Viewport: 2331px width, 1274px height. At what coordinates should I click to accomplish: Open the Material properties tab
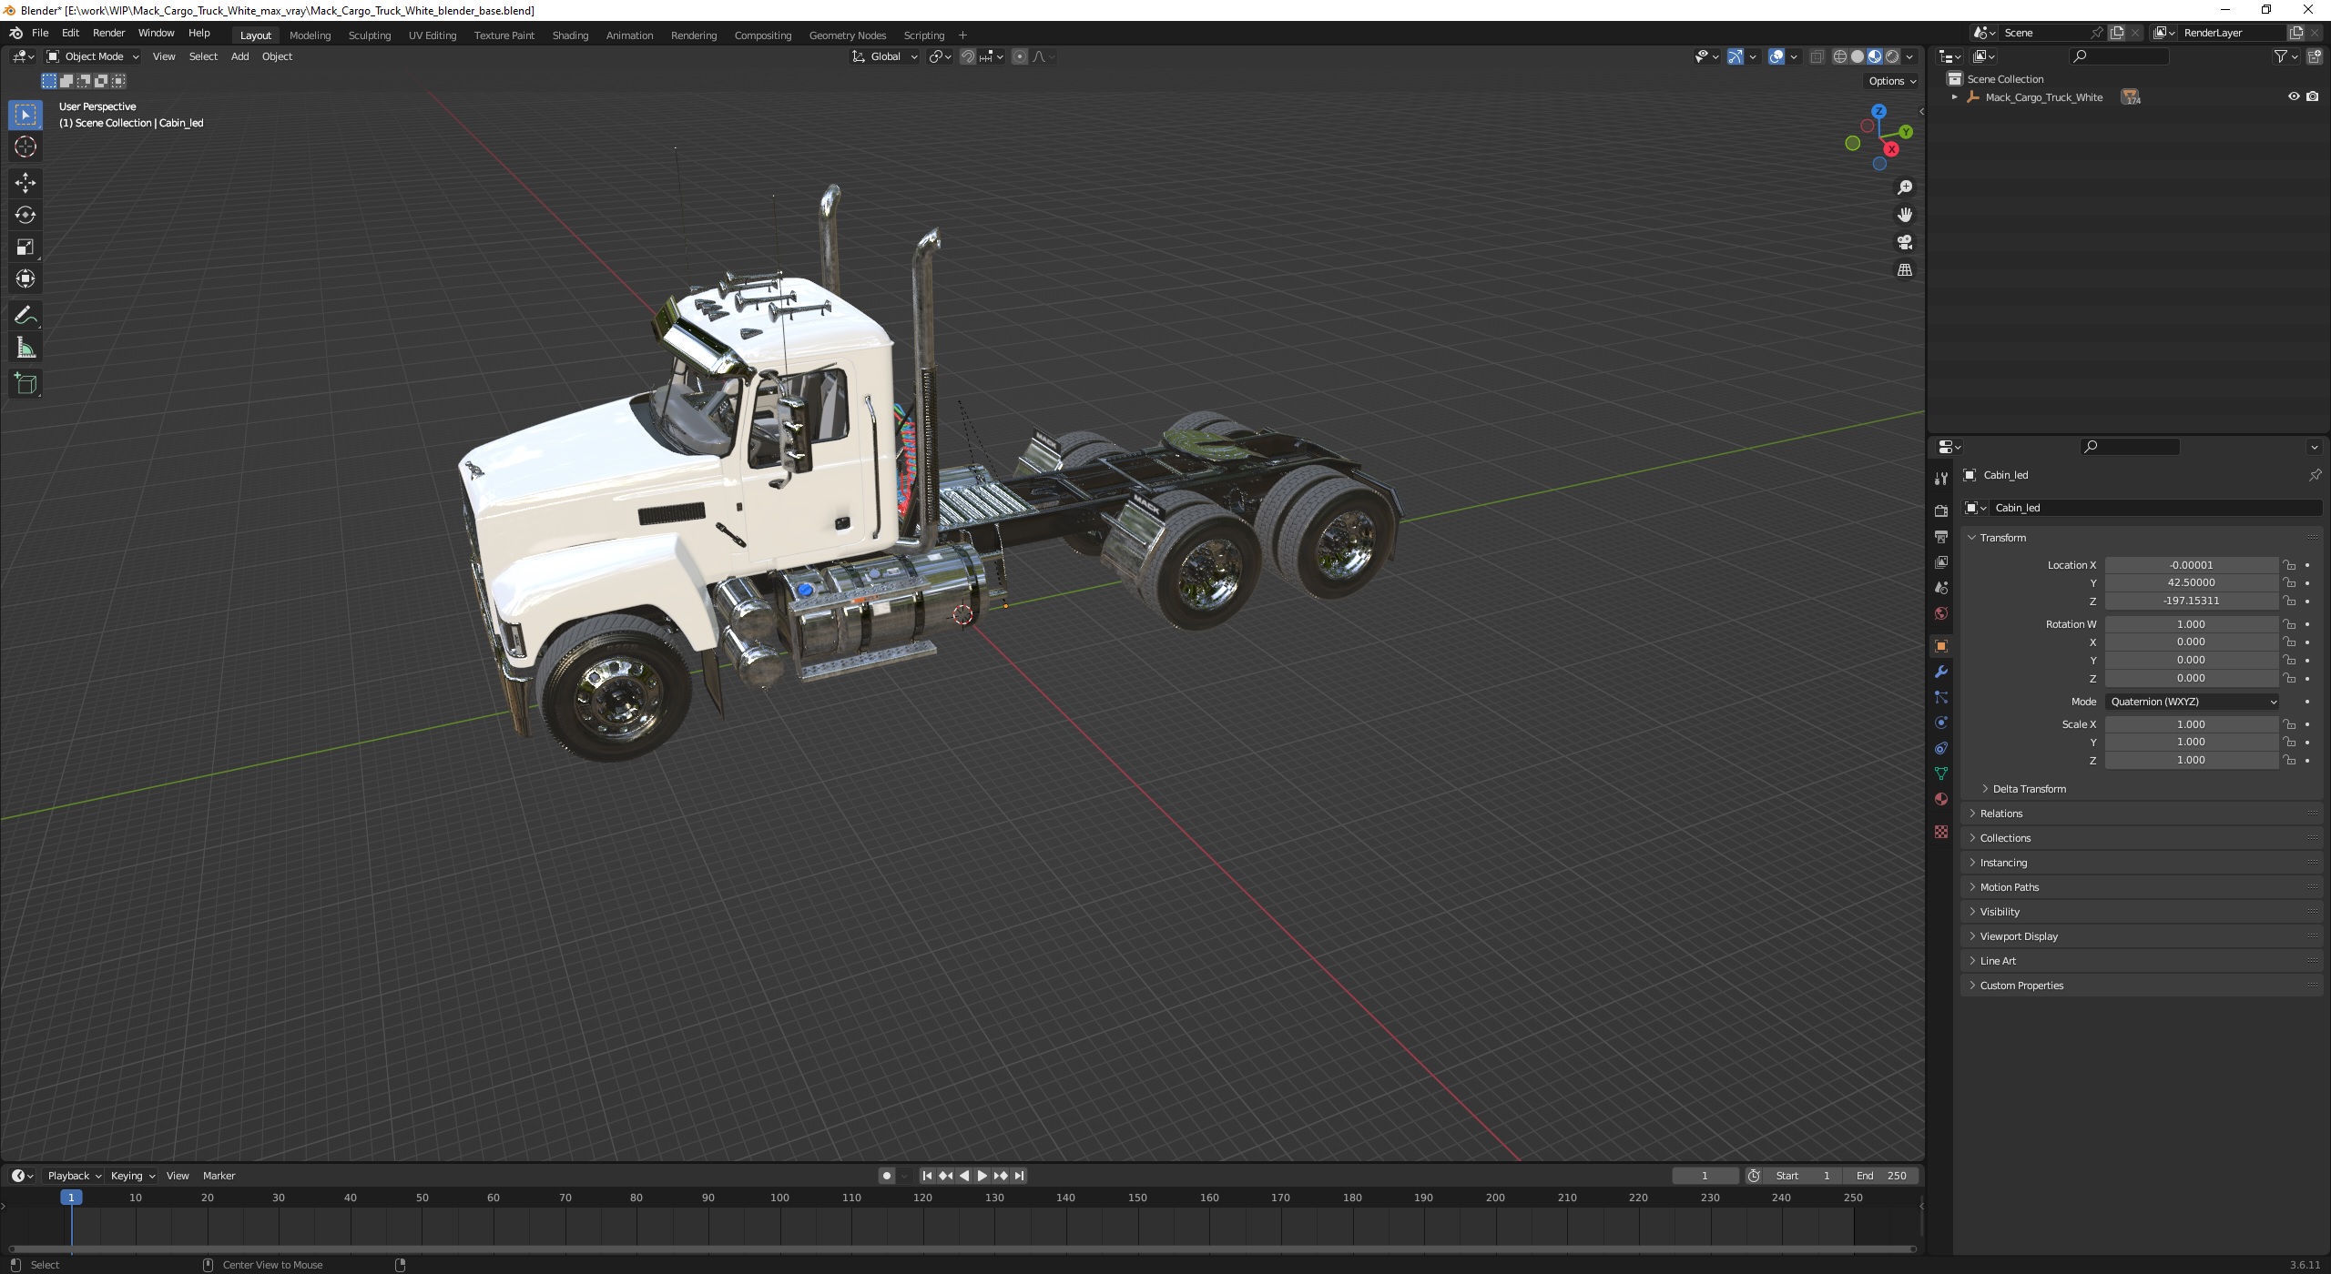pos(1941,799)
